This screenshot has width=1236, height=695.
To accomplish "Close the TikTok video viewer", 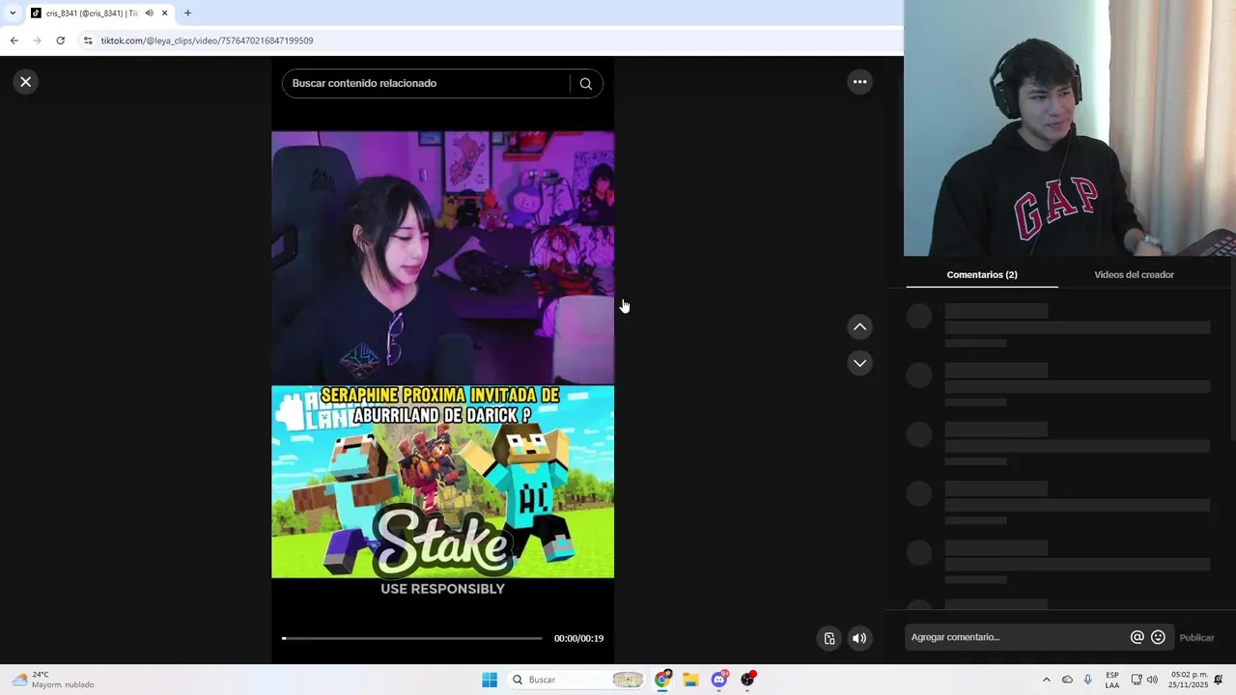I will point(26,82).
